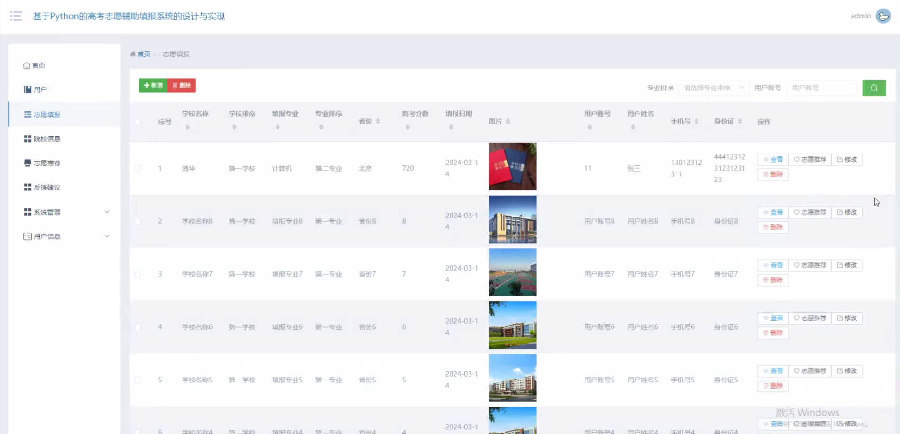The width and height of the screenshot is (900, 434).
Task: Click 修改 for the 清华 row
Action: [x=846, y=160]
